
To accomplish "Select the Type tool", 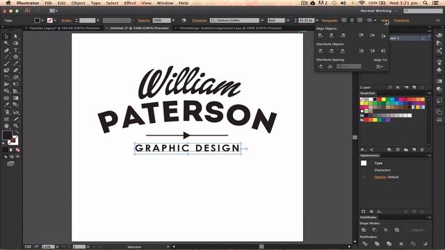I will (x=15, y=50).
